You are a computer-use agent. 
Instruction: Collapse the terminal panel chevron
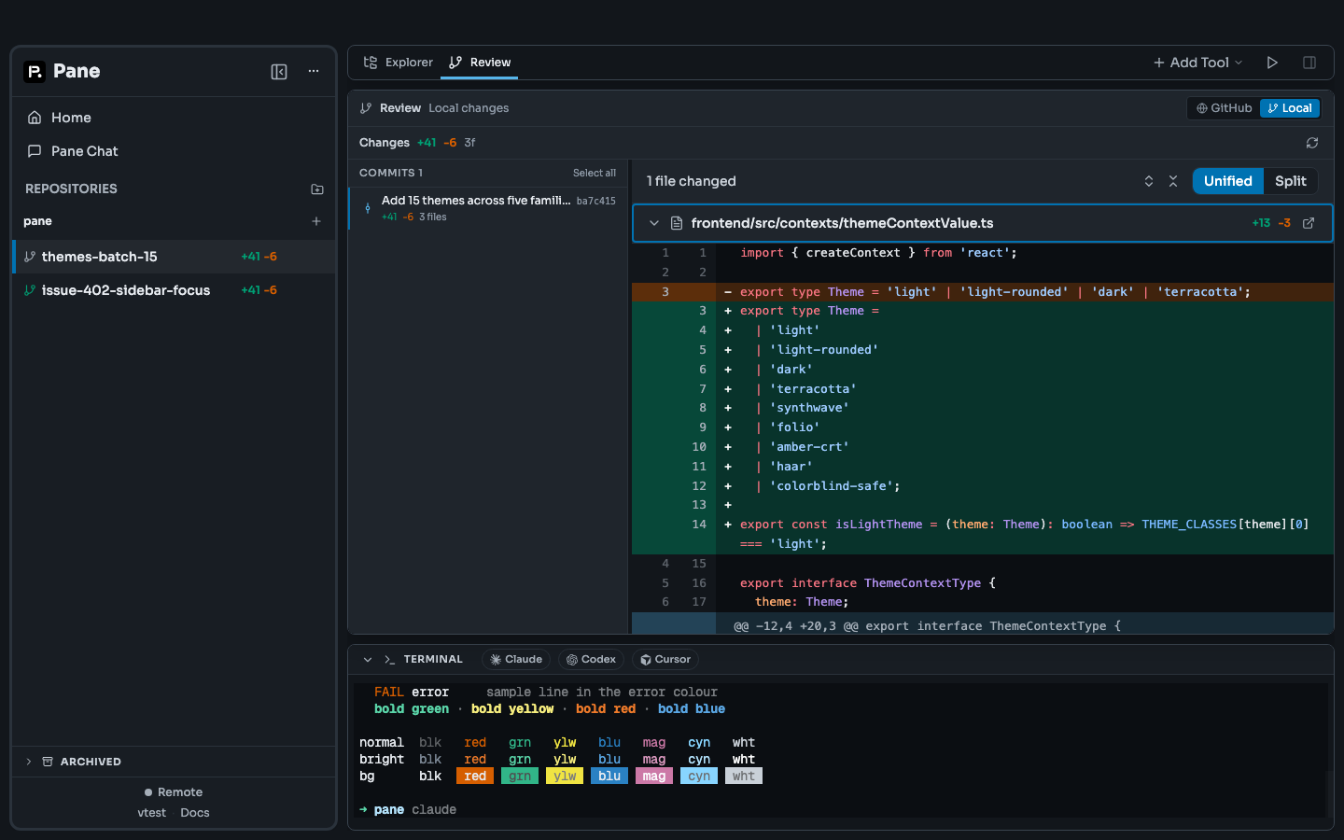(368, 660)
